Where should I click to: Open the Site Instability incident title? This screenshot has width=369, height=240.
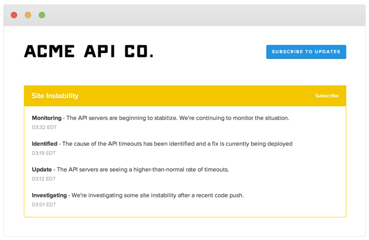pyautogui.click(x=55, y=96)
